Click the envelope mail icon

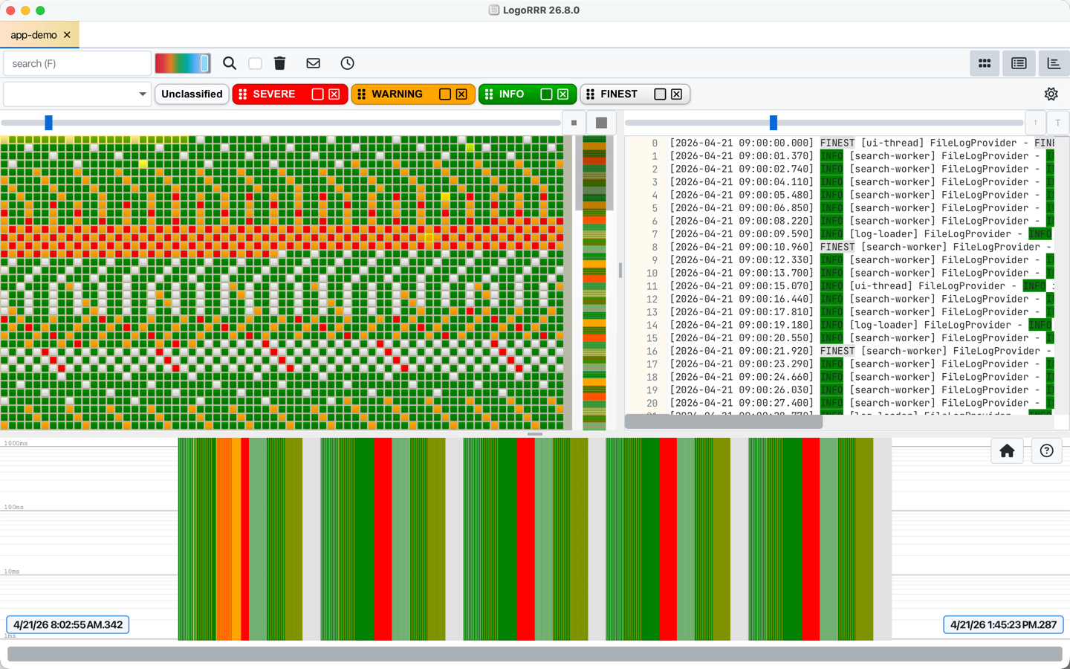click(x=314, y=63)
